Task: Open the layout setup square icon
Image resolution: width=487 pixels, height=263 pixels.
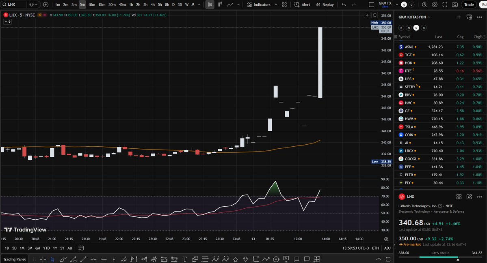Action: pos(371,4)
